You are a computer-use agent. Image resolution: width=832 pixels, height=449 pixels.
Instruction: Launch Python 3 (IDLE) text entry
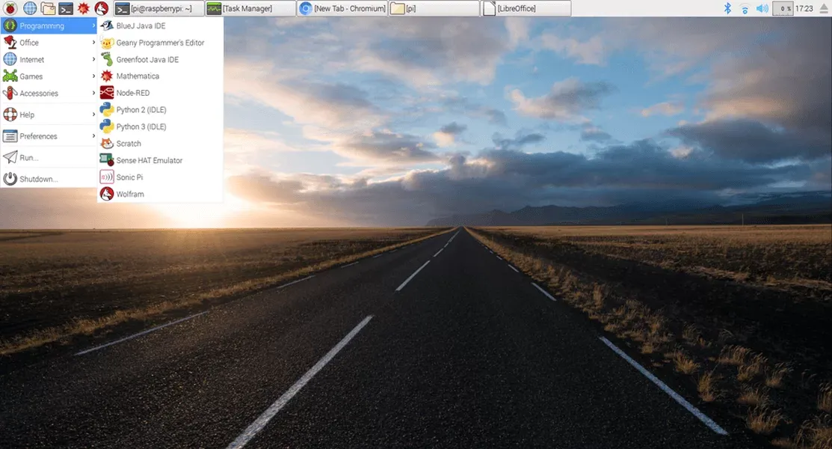141,126
